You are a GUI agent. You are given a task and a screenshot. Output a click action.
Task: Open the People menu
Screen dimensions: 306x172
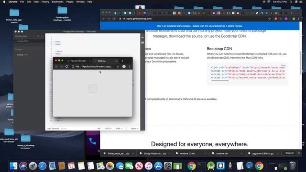(x=70, y=2)
